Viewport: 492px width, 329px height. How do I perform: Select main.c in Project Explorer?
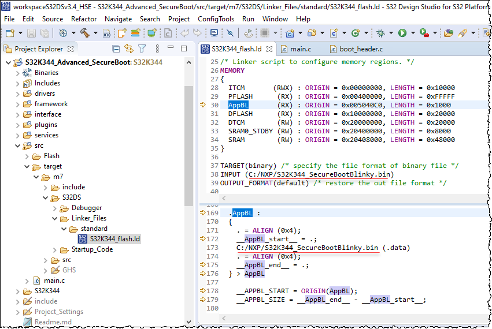54,281
